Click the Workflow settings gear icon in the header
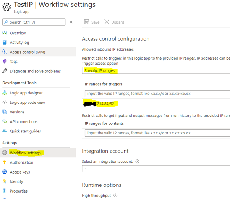Viewport: 230px width, 199px height. [x=6, y=7]
